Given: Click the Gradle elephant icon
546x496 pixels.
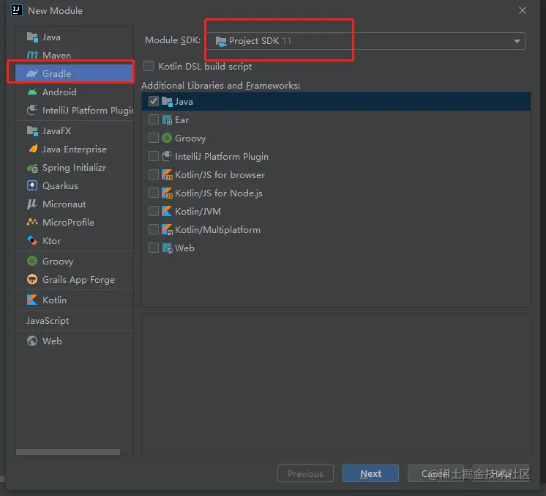Looking at the screenshot, I should coord(32,73).
